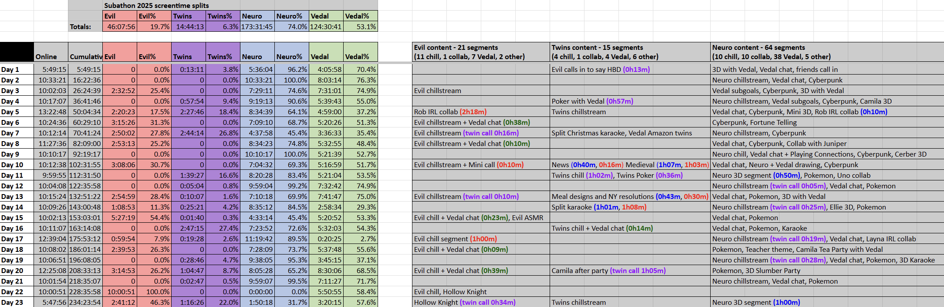
Task: Select 'Twins chill + Vedal chat (0h14m)' cell
Action: (630, 228)
